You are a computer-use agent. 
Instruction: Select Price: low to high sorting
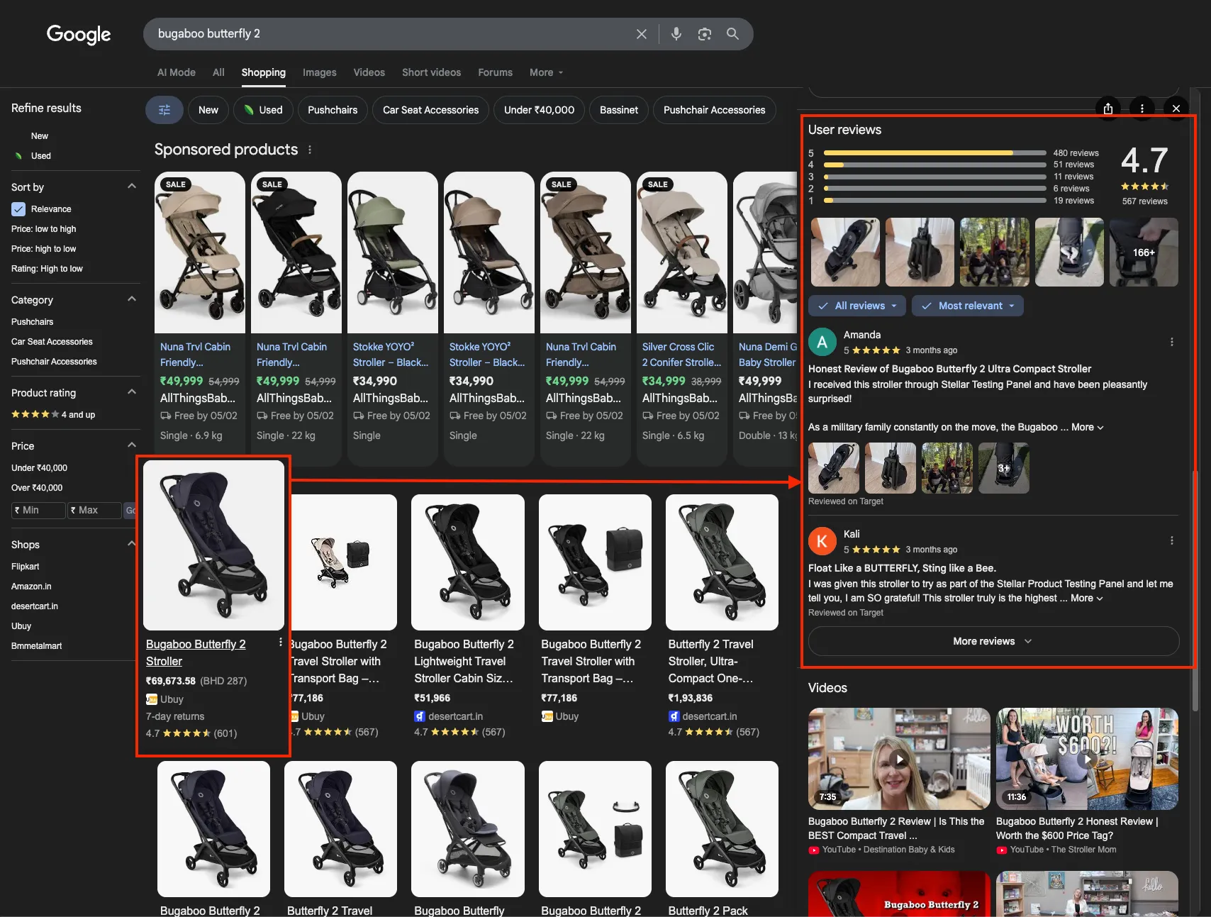coord(44,229)
